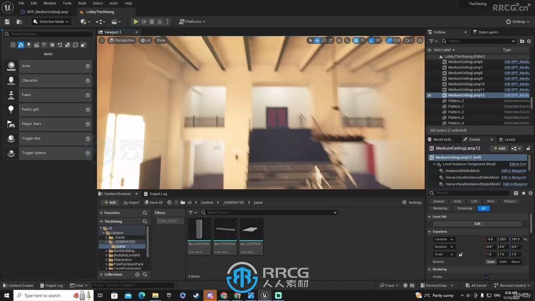Activate the rotate tool in viewport toolbar
The image size is (535, 301).
pos(324,41)
